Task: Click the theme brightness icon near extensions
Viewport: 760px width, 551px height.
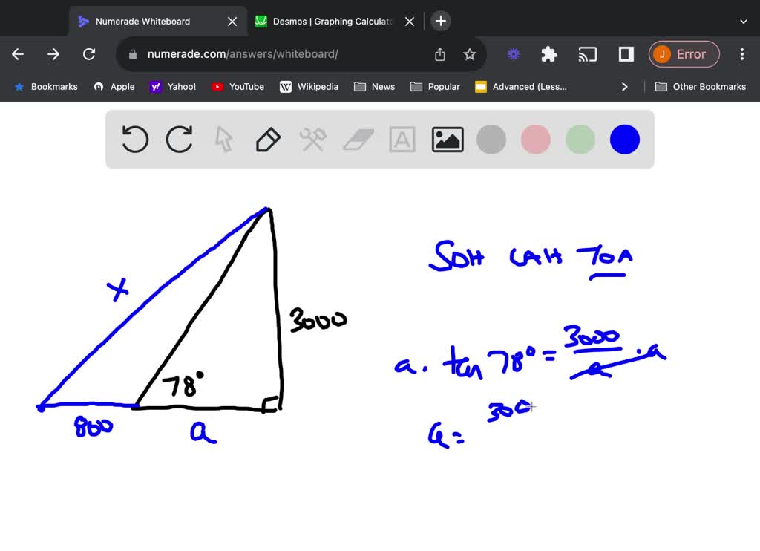Action: tap(514, 53)
